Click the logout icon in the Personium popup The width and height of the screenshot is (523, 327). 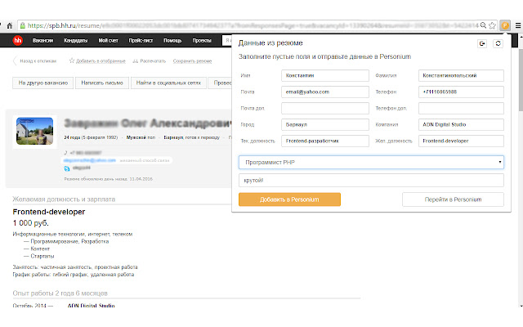482,43
